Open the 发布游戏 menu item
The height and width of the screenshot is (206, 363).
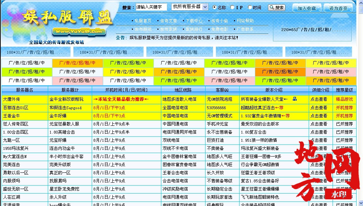point(143,29)
